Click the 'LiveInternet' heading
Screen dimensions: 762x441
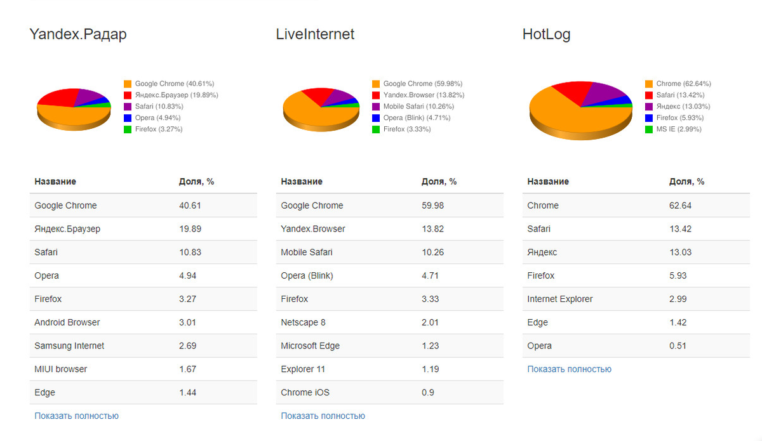point(315,34)
